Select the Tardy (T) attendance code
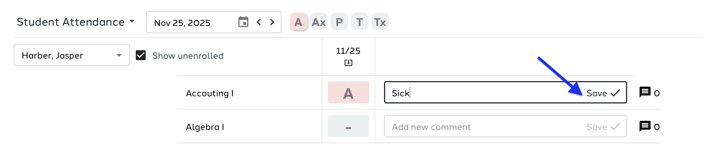Viewport: 703px width, 144px height. (x=360, y=22)
